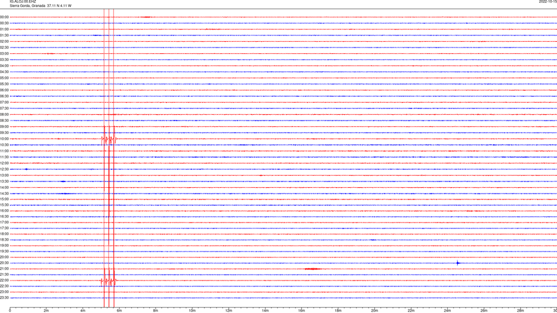Click the 6m tick label on time axis
The height and width of the screenshot is (313, 557).
coord(120,311)
